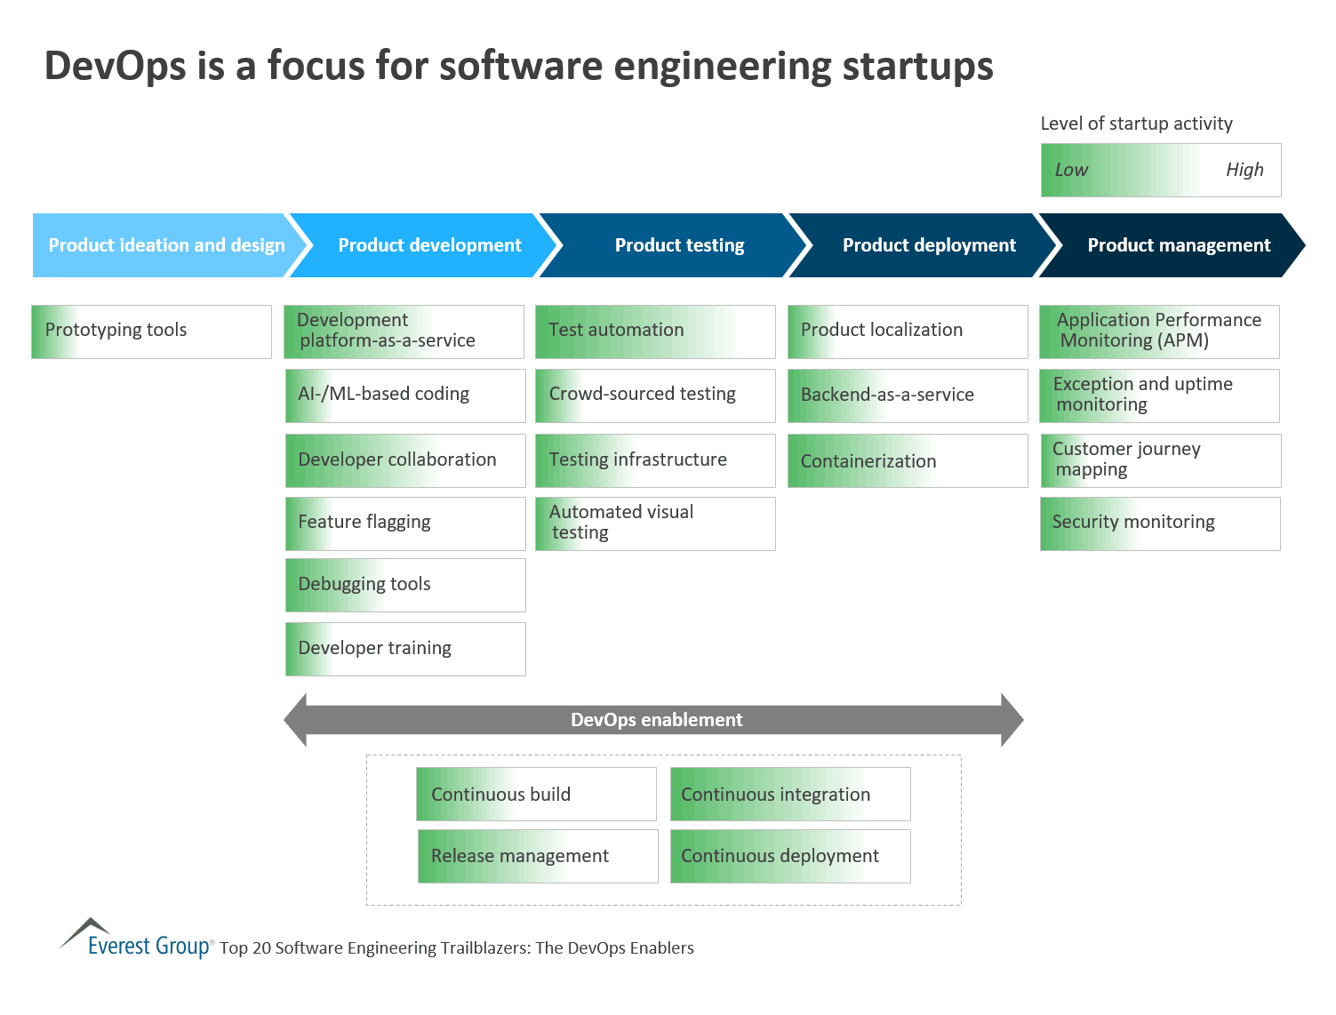Click the Feature flagging box

tap(405, 523)
